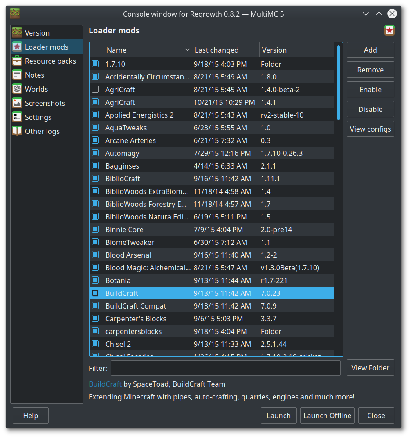Viewport: 411px width, 438px height.
Task: Open the Settings sidebar icon
Action: [x=17, y=117]
